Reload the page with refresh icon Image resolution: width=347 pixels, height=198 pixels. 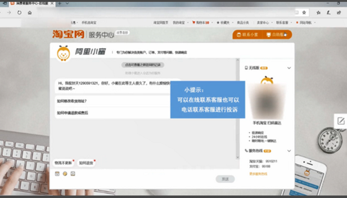19,13
